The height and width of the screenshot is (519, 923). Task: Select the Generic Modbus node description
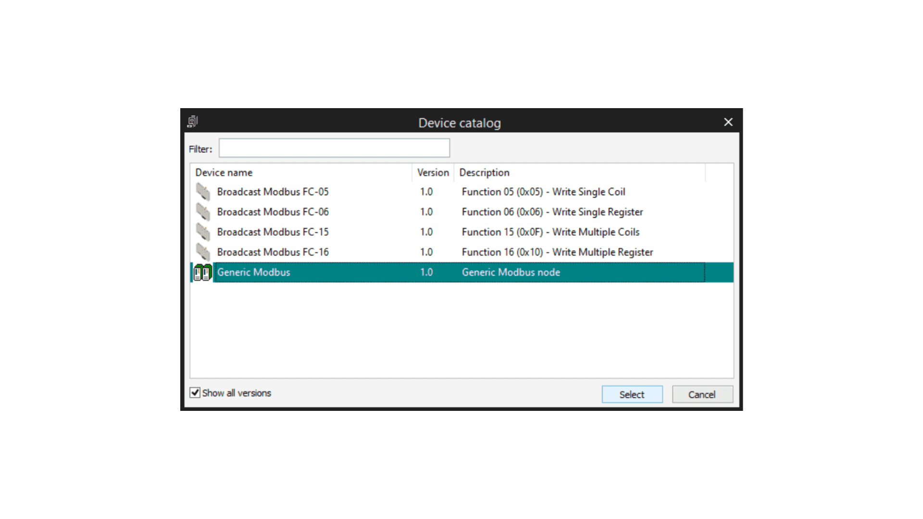pyautogui.click(x=511, y=272)
